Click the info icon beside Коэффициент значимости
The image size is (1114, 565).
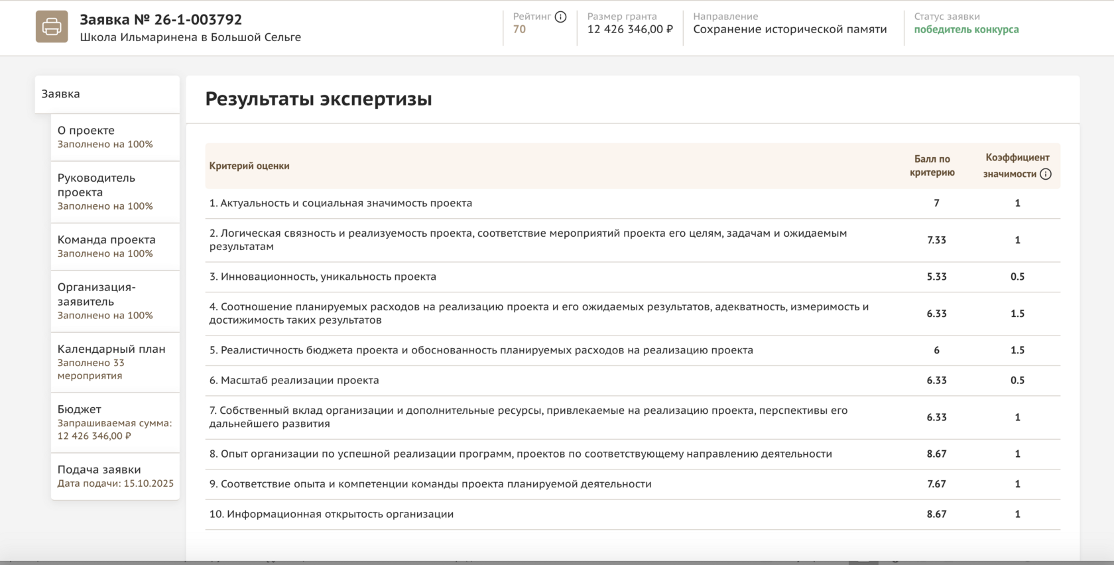click(x=1046, y=174)
